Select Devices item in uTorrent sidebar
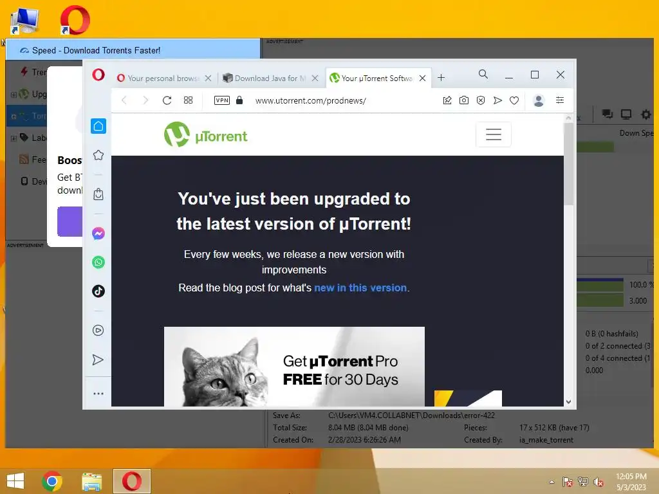 click(33, 181)
